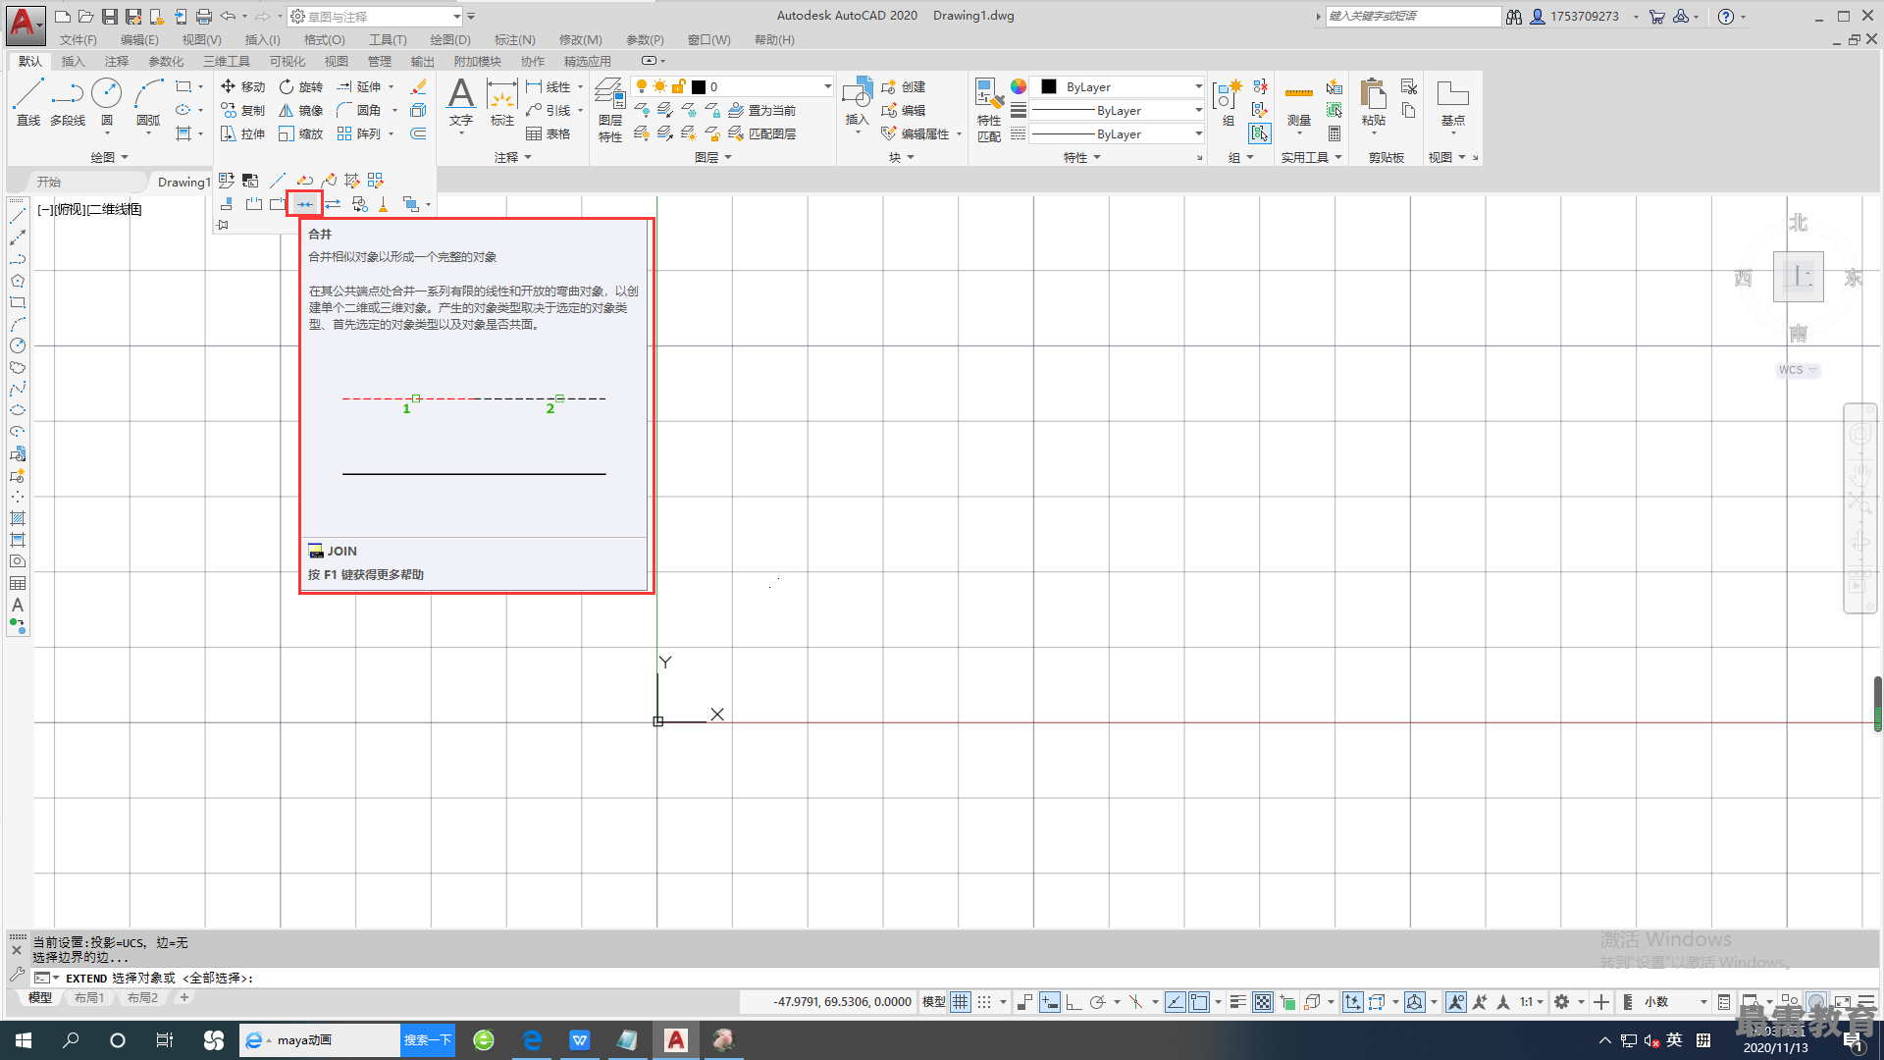Click the Copy (复制) command
1884x1060 pixels.
[242, 110]
